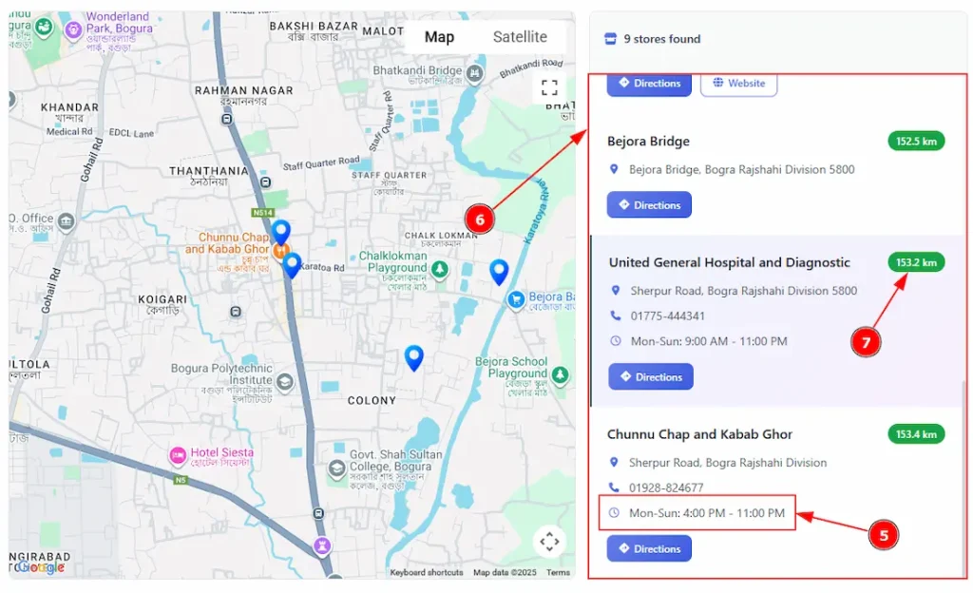973x593 pixels.
Task: Click blue map pin near Bejora Bazar
Action: coord(499,273)
